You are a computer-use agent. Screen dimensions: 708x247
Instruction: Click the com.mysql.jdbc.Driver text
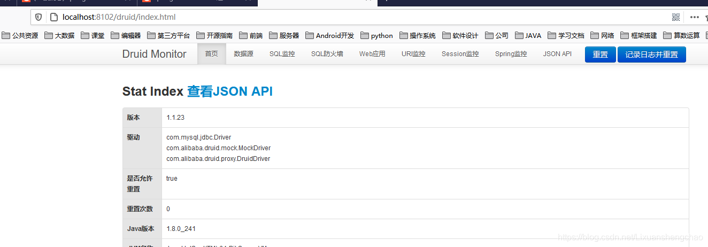199,137
